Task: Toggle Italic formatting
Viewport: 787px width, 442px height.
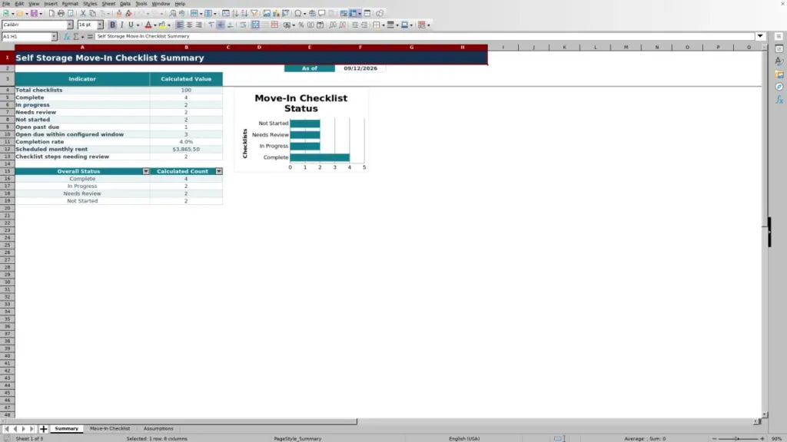Action: pyautogui.click(x=121, y=25)
